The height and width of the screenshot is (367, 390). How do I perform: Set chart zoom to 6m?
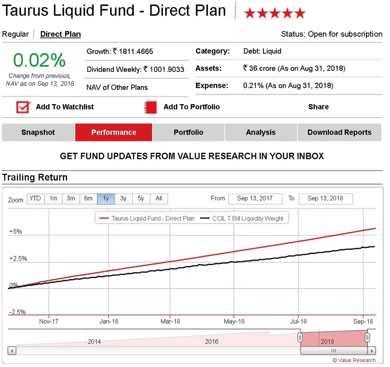(88, 199)
